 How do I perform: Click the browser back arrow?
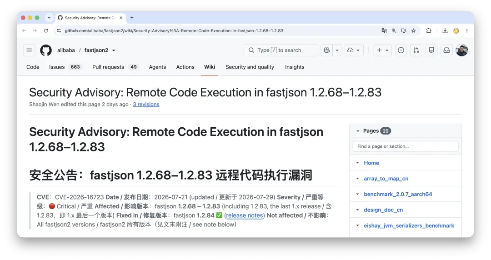[x=24, y=31]
